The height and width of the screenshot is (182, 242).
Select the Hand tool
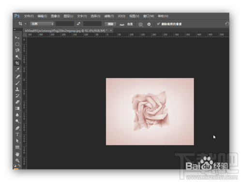coord(17,154)
